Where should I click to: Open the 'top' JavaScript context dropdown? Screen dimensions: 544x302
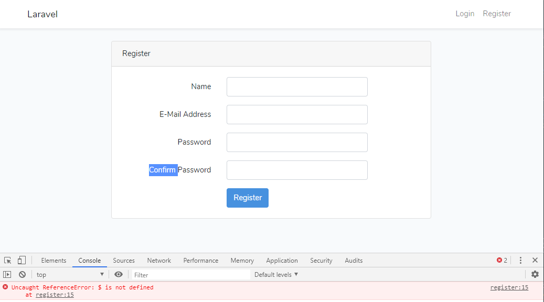click(x=70, y=275)
